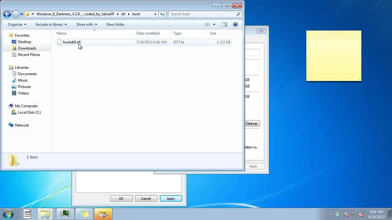Show hidden path levels via double chevron
The image size is (392, 220).
33,14
